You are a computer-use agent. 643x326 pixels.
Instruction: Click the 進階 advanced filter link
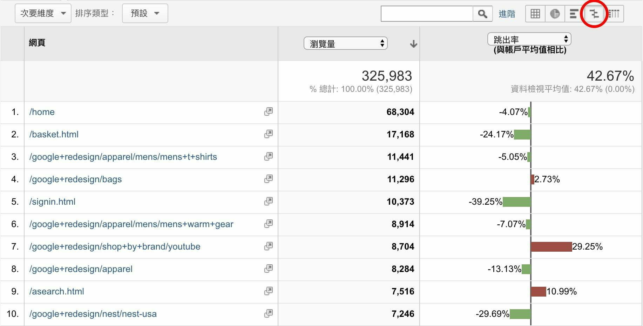point(507,14)
